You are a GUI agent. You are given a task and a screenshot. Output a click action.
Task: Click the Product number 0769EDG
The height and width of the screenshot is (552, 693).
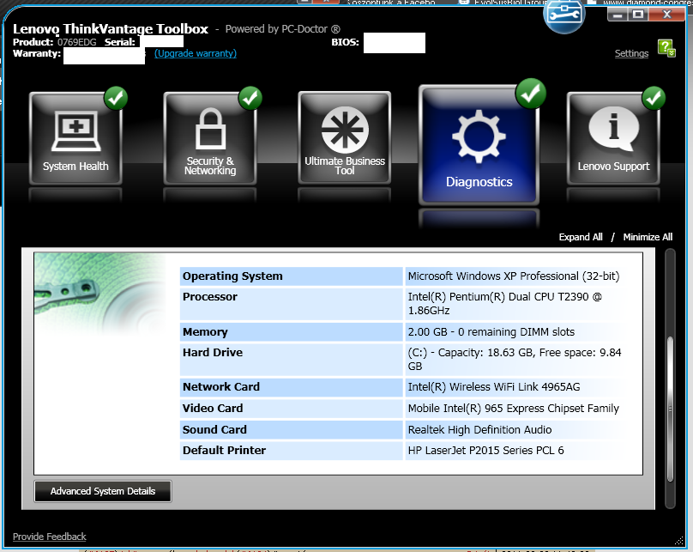tap(76, 42)
